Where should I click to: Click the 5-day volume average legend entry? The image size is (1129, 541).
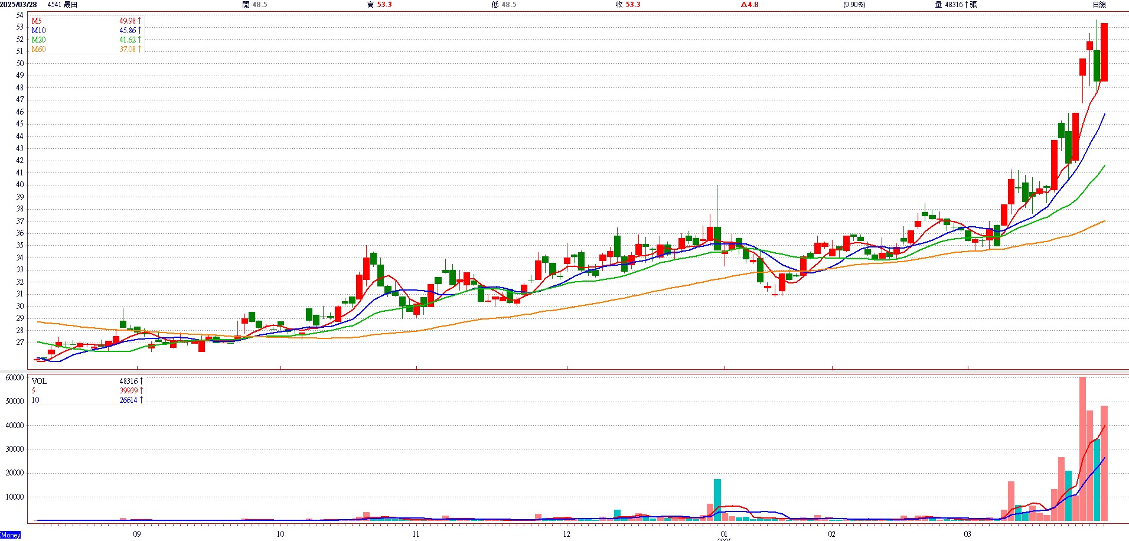click(34, 390)
